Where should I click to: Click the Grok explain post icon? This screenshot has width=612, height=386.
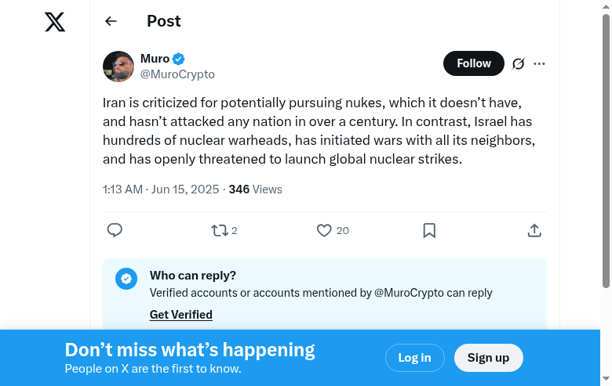pos(518,63)
